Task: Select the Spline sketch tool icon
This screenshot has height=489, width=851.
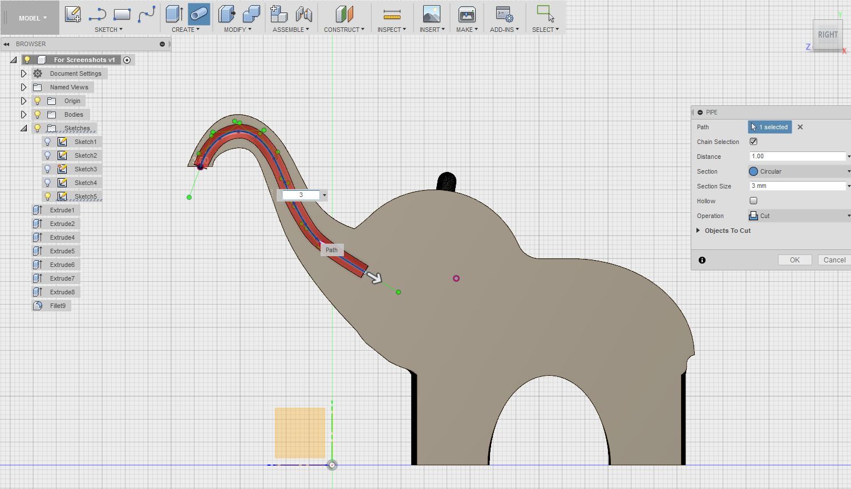Action: 147,14
